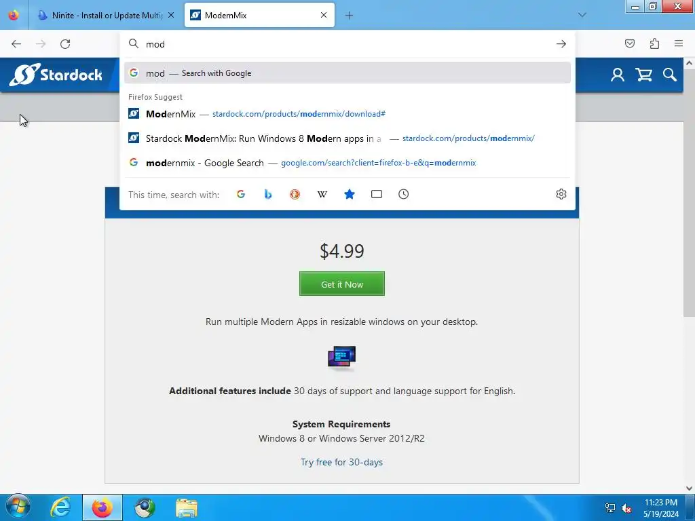Click the page scrollbar up arrow
This screenshot has height=521, width=695.
click(x=690, y=63)
